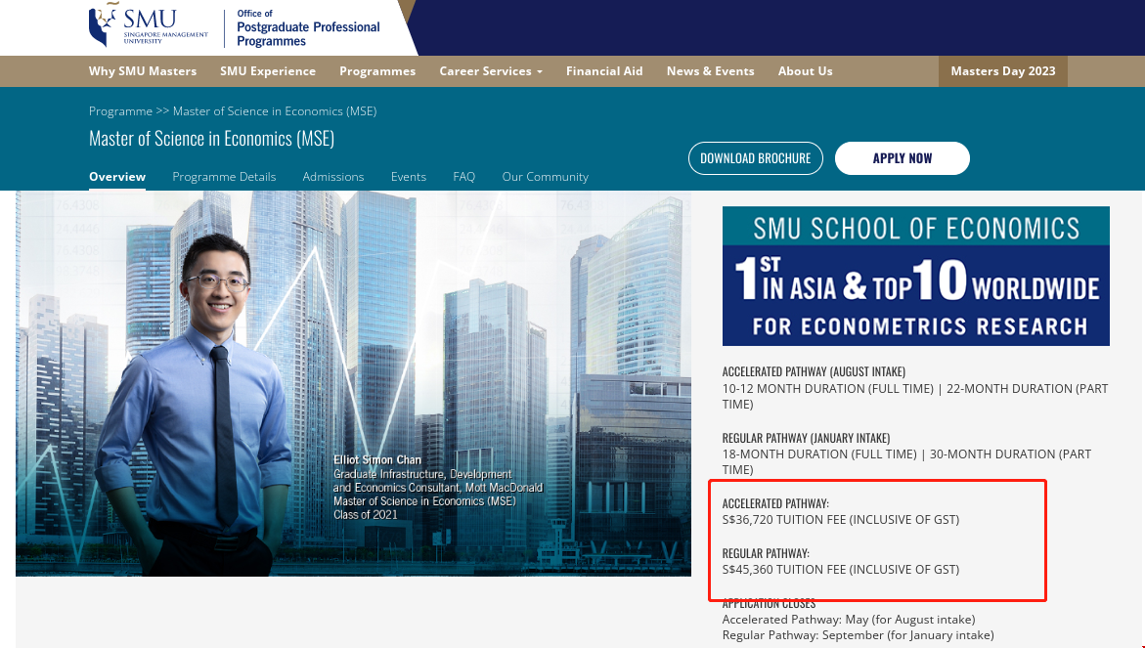1145x648 pixels.
Task: Switch to the Admissions tab
Action: click(x=333, y=177)
